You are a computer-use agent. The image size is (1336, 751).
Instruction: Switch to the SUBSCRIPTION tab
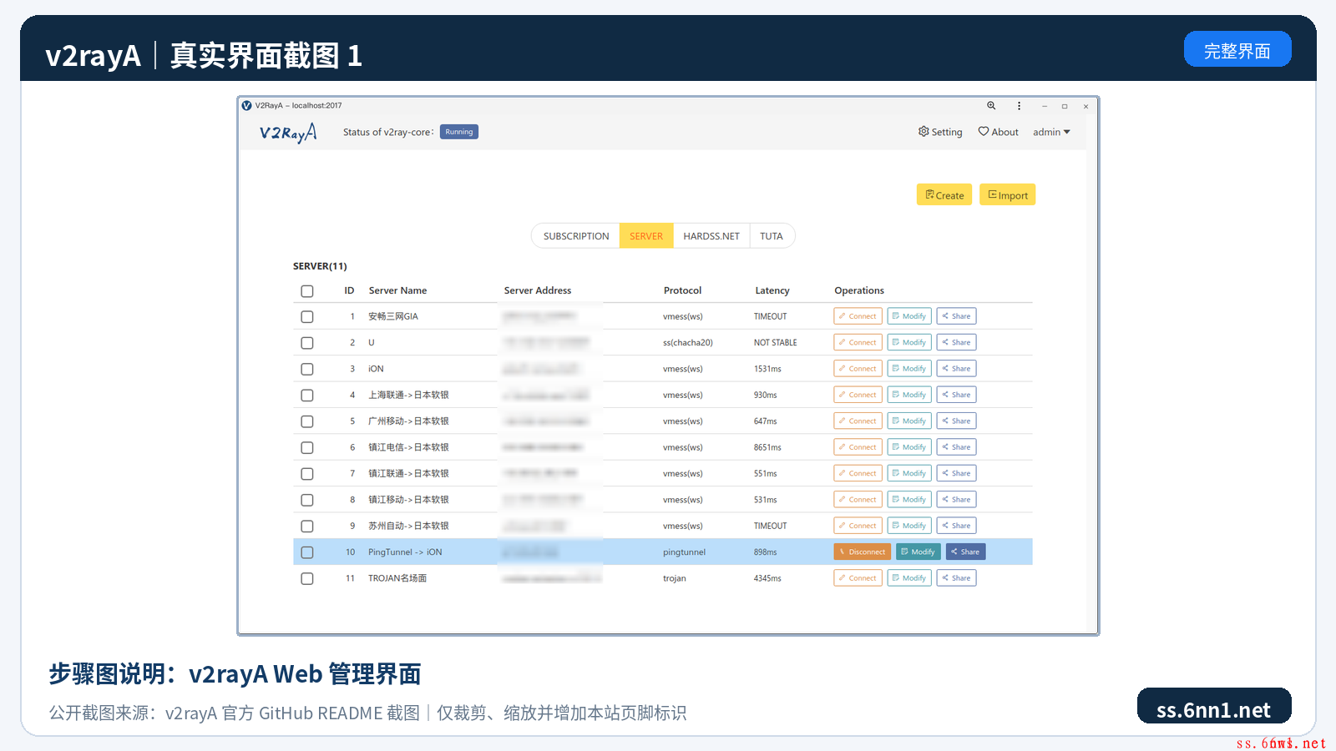pyautogui.click(x=576, y=236)
